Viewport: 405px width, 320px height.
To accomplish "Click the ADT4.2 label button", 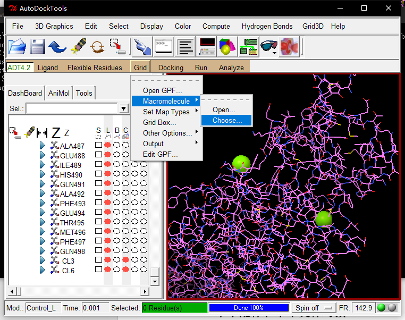I will [x=19, y=68].
